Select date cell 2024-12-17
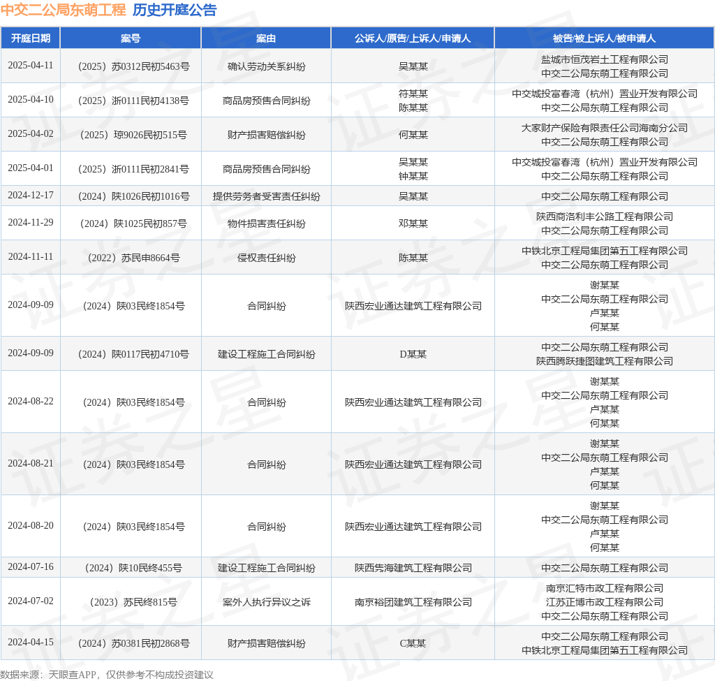The image size is (715, 681). coord(31,196)
